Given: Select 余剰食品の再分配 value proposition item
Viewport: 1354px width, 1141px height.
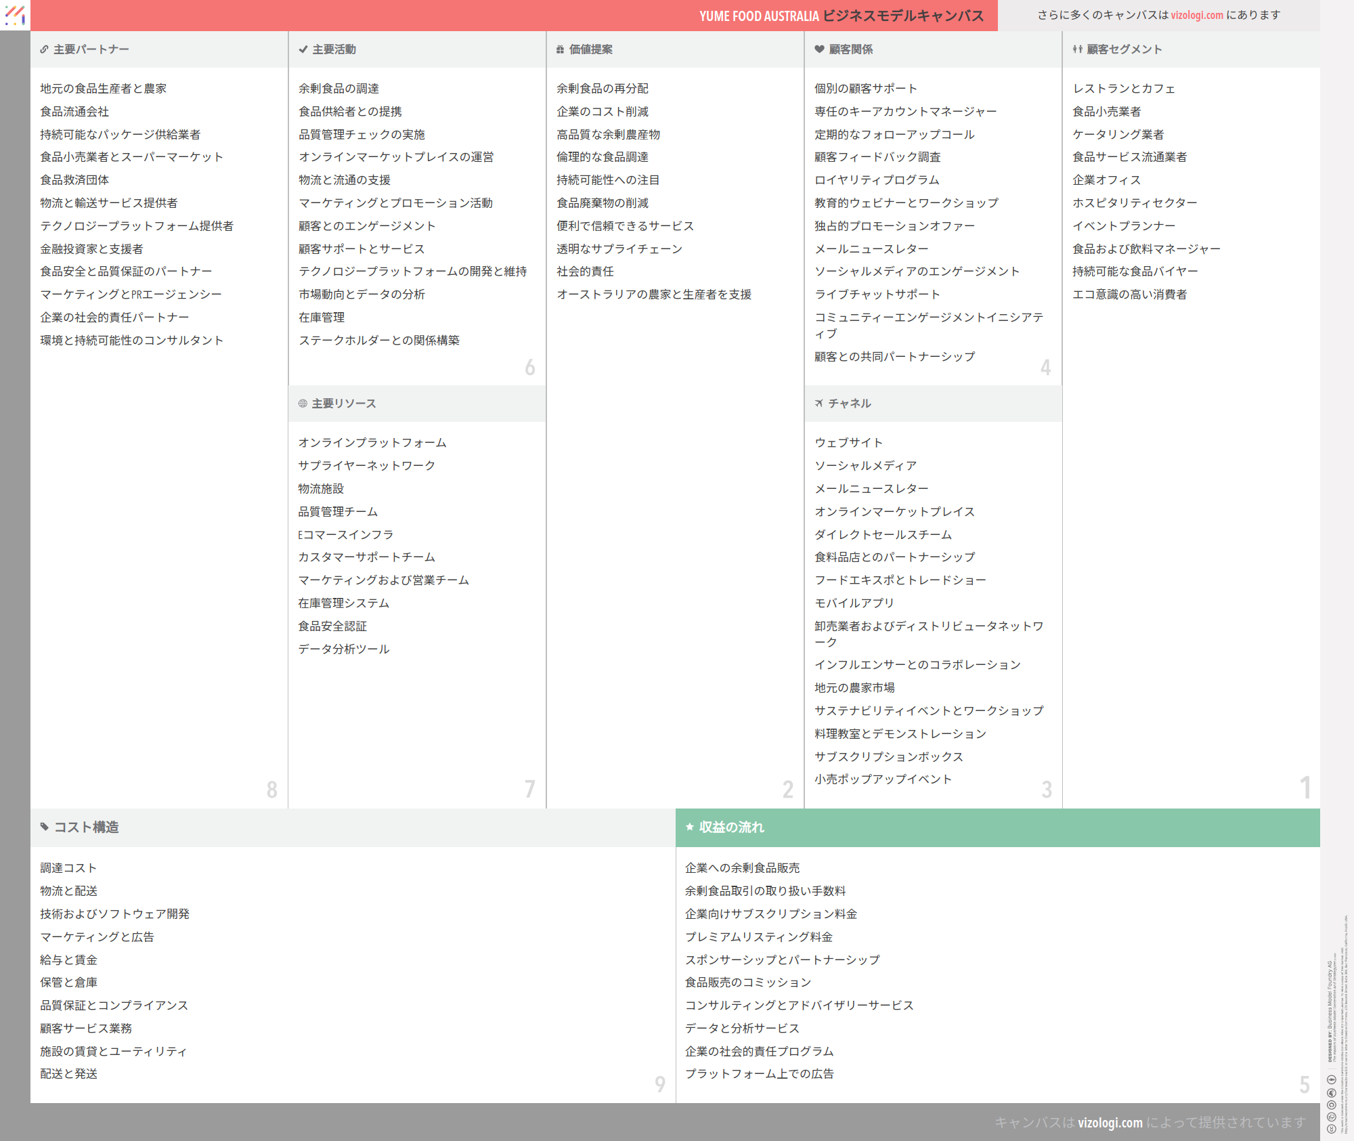Looking at the screenshot, I should [x=602, y=89].
